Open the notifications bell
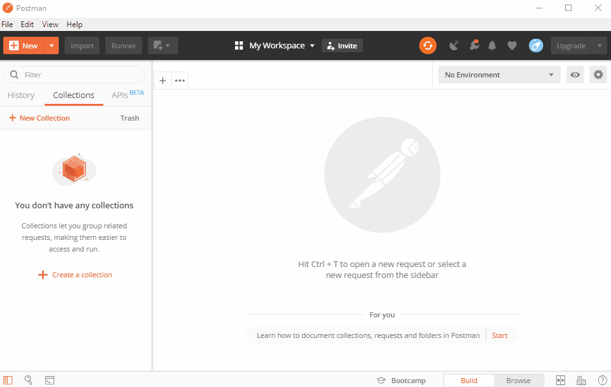The width and height of the screenshot is (611, 387). tap(492, 46)
